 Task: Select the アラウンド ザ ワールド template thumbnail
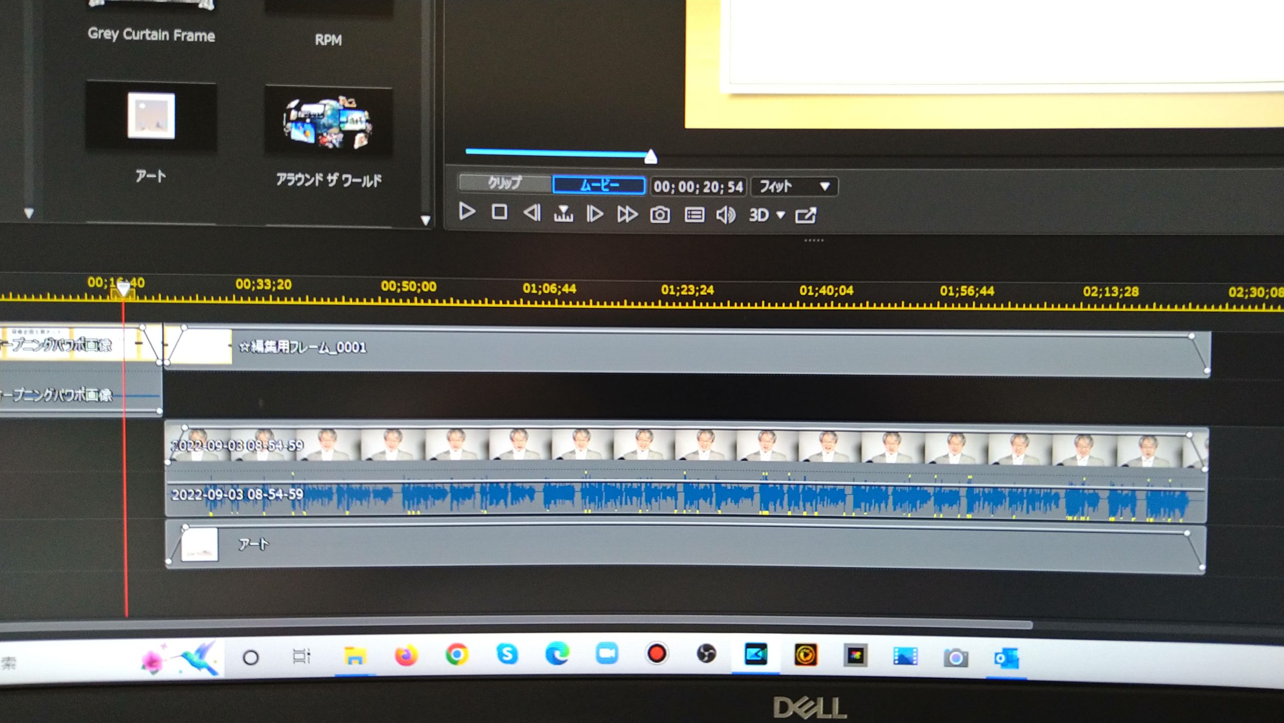click(x=329, y=122)
